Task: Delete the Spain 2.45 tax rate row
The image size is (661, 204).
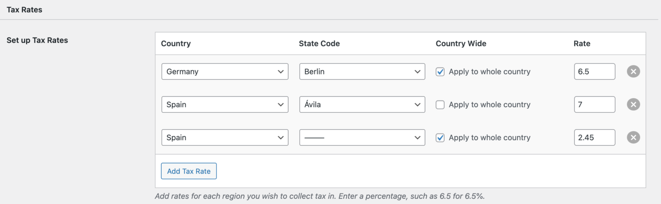Action: (x=633, y=137)
